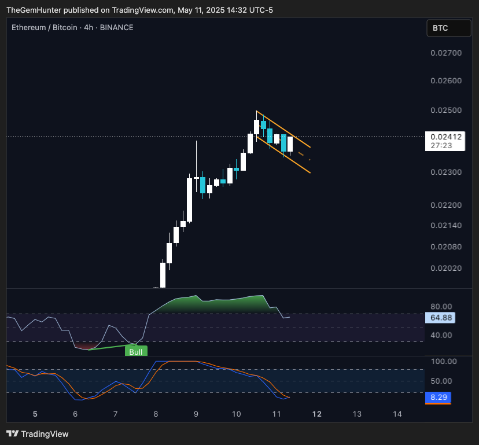Click stochastic axis label 100.00
Image resolution: width=479 pixels, height=445 pixels.
pos(444,361)
